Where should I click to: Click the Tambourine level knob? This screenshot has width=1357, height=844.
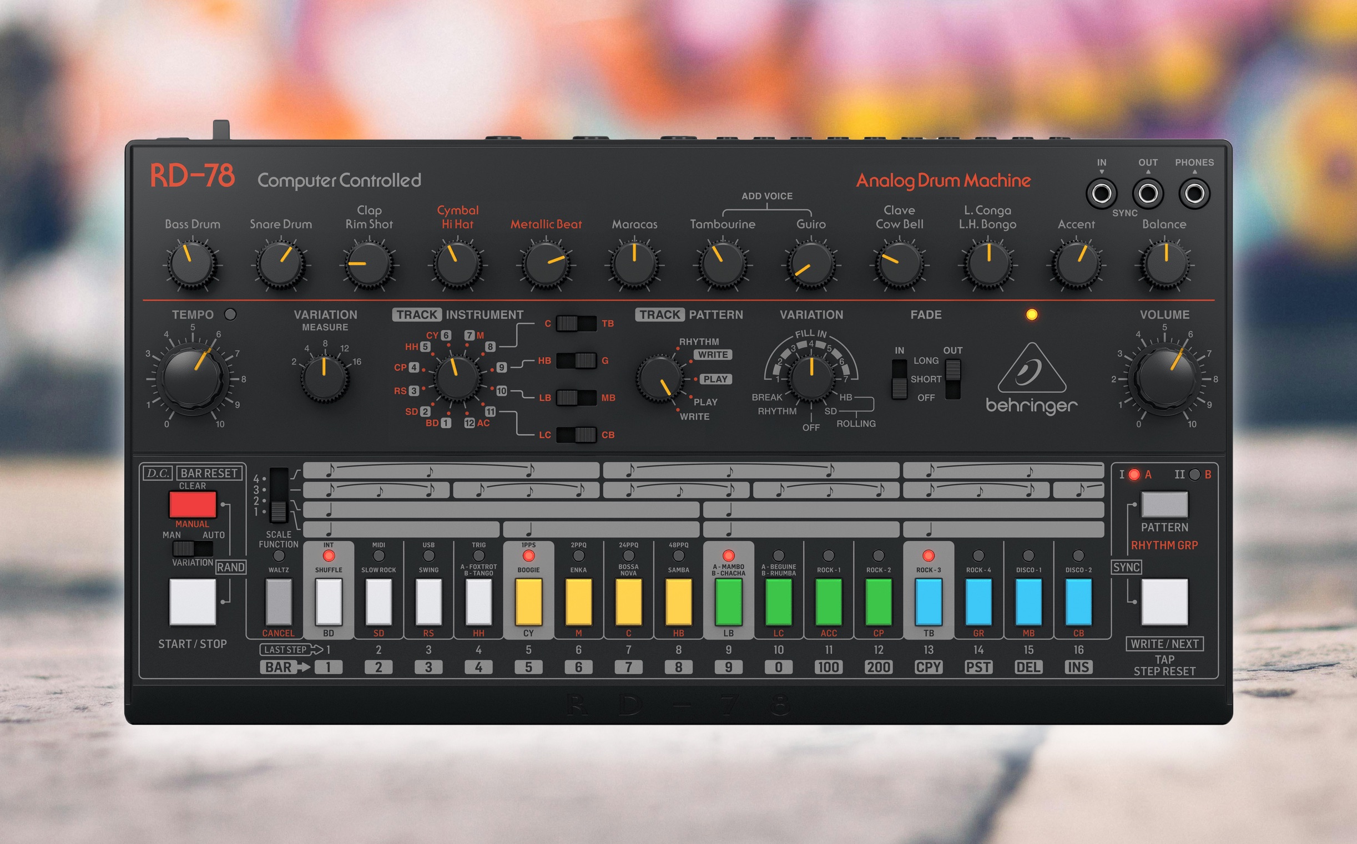click(x=723, y=263)
